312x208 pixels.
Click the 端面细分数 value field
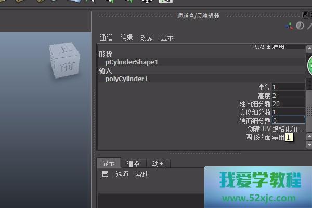click(x=288, y=121)
